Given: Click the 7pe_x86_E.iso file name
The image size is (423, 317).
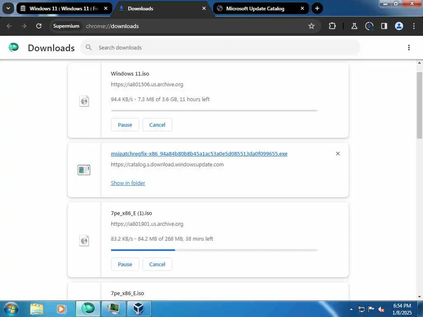Looking at the screenshot, I should click(x=127, y=293).
